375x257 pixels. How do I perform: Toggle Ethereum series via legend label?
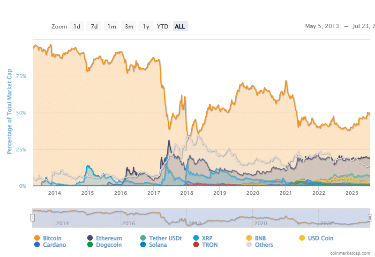[109, 238]
